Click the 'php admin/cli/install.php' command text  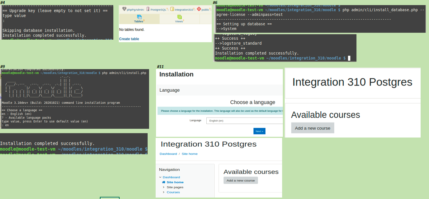pyautogui.click(x=124, y=73)
